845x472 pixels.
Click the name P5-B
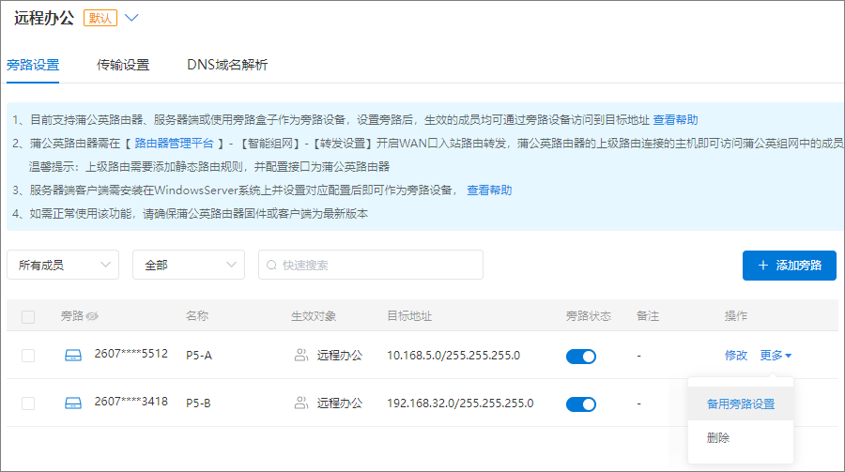[198, 403]
